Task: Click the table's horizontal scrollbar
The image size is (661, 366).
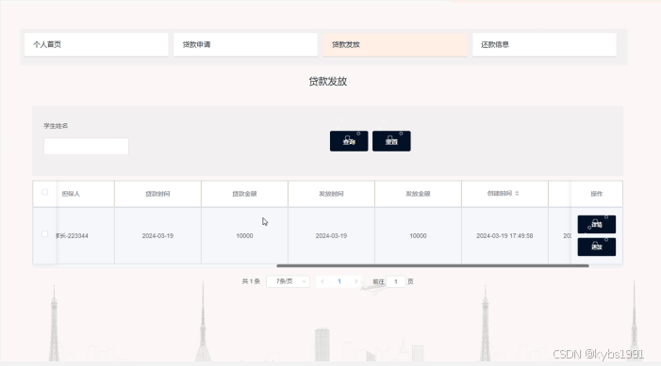Action: point(433,266)
